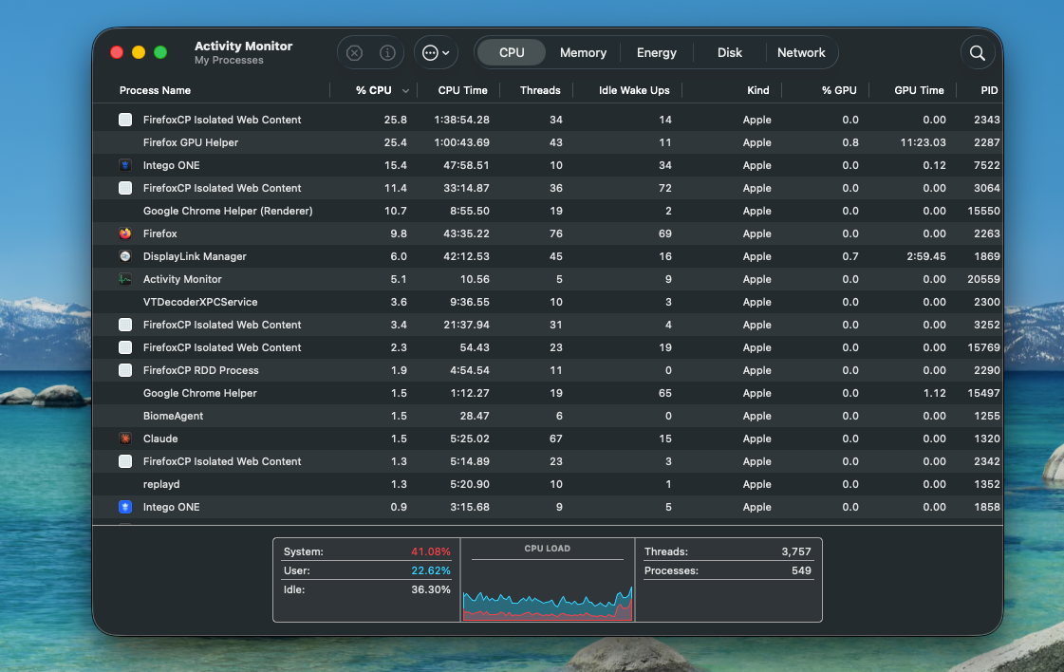Click idle wake ups value 72
This screenshot has width=1064, height=672.
[x=665, y=188]
